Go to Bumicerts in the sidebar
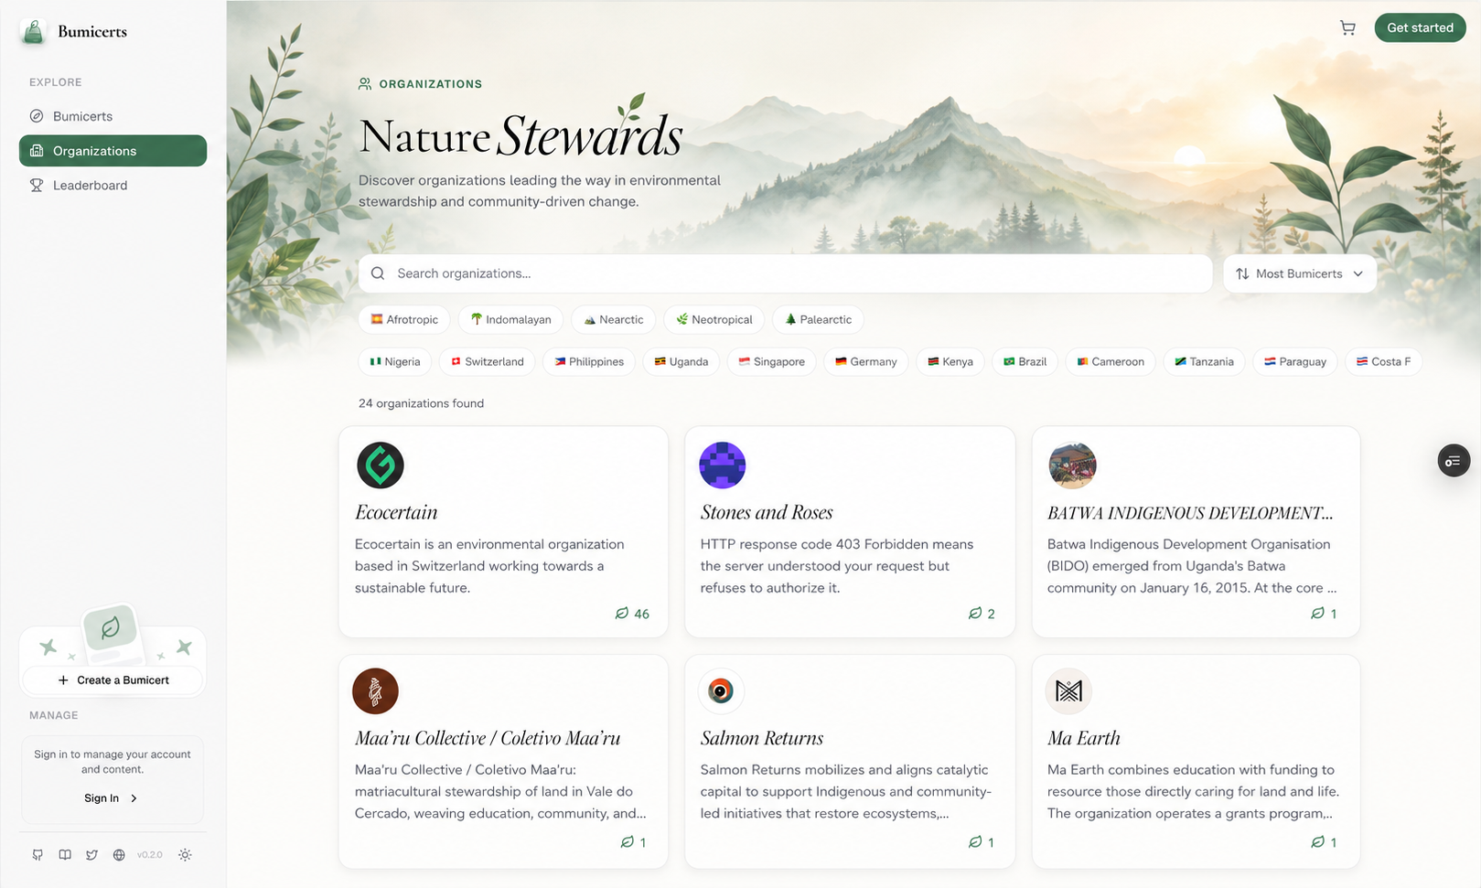The height and width of the screenshot is (888, 1481). tap(113, 116)
